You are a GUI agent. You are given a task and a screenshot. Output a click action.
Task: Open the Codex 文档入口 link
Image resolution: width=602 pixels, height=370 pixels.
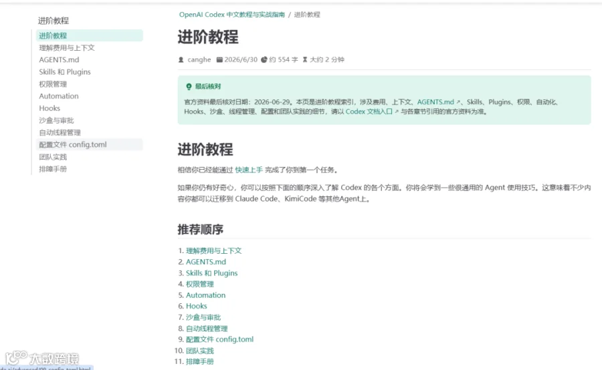point(369,112)
